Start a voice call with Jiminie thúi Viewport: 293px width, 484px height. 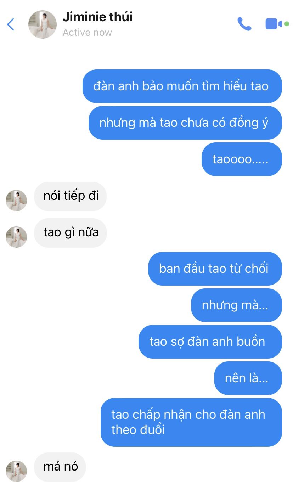point(244,24)
